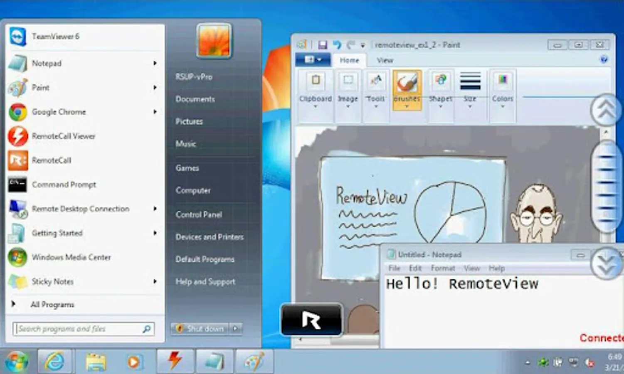Expand the Notepad jump list arrow
624x374 pixels.
(155, 63)
